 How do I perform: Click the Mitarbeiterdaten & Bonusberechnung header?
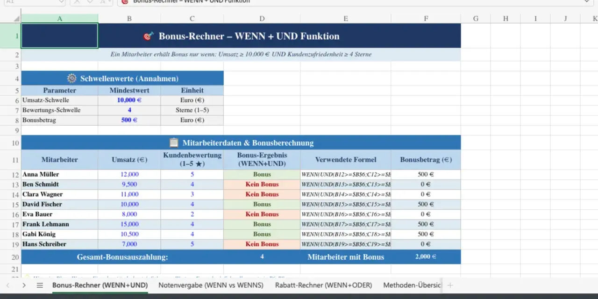coord(241,142)
